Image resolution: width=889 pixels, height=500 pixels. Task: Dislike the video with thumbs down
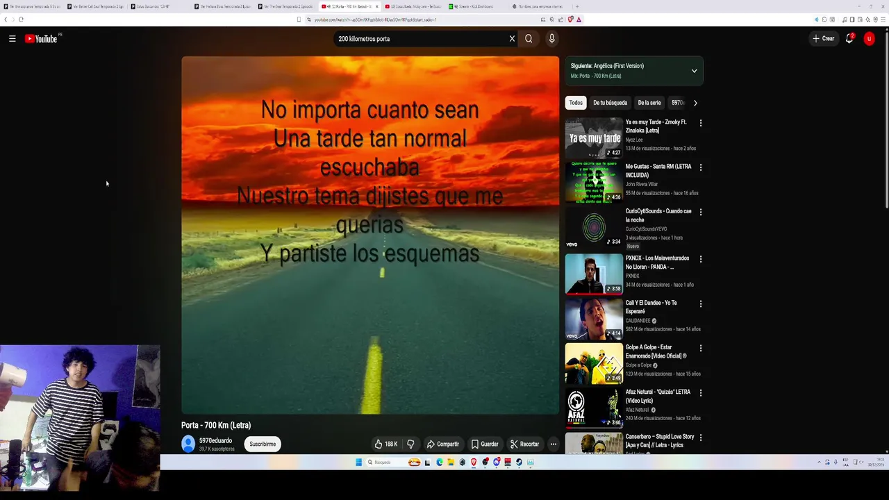[x=410, y=444]
